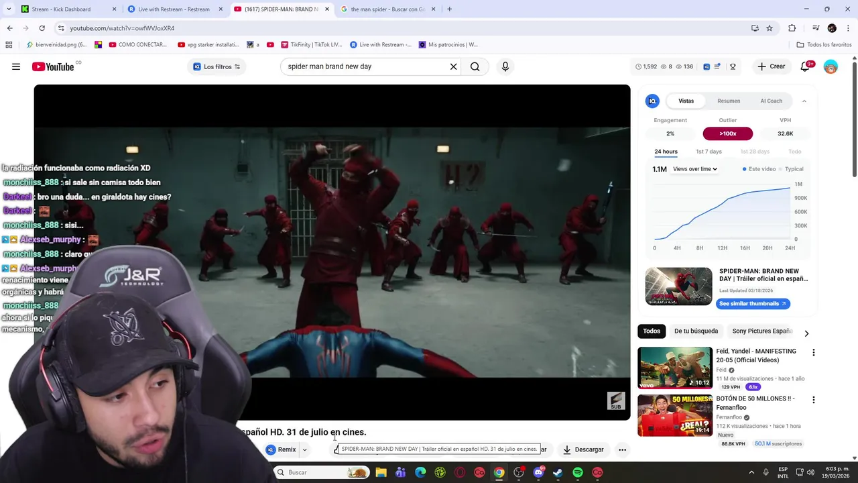Switch to the man spider Google search tab
The height and width of the screenshot is (483, 858).
point(388,9)
